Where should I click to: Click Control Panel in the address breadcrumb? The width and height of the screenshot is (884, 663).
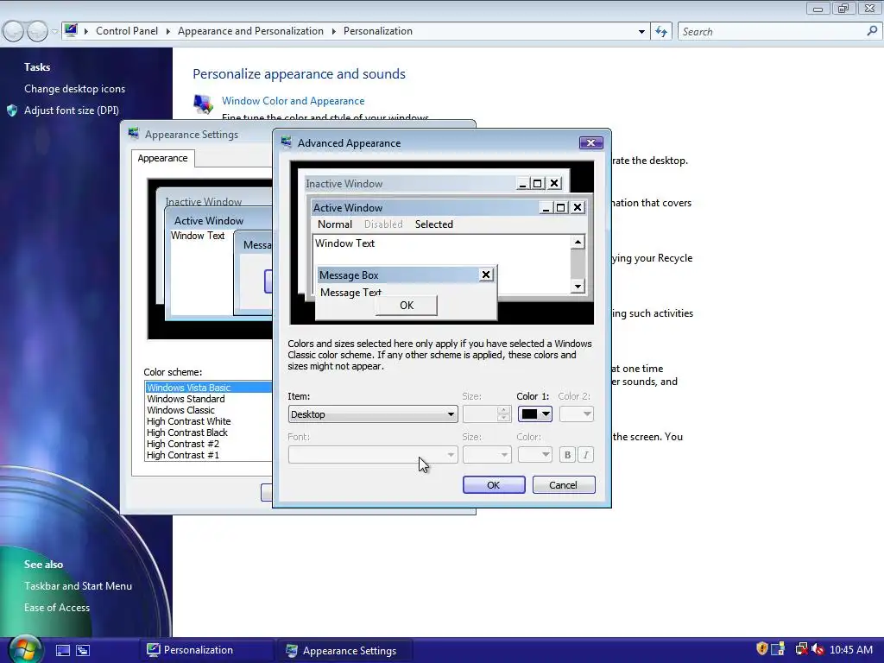tap(127, 31)
